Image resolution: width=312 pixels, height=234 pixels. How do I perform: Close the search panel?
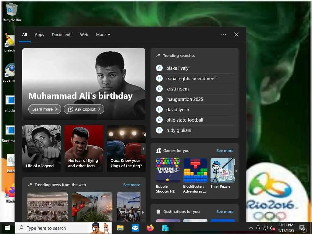pyautogui.click(x=236, y=35)
